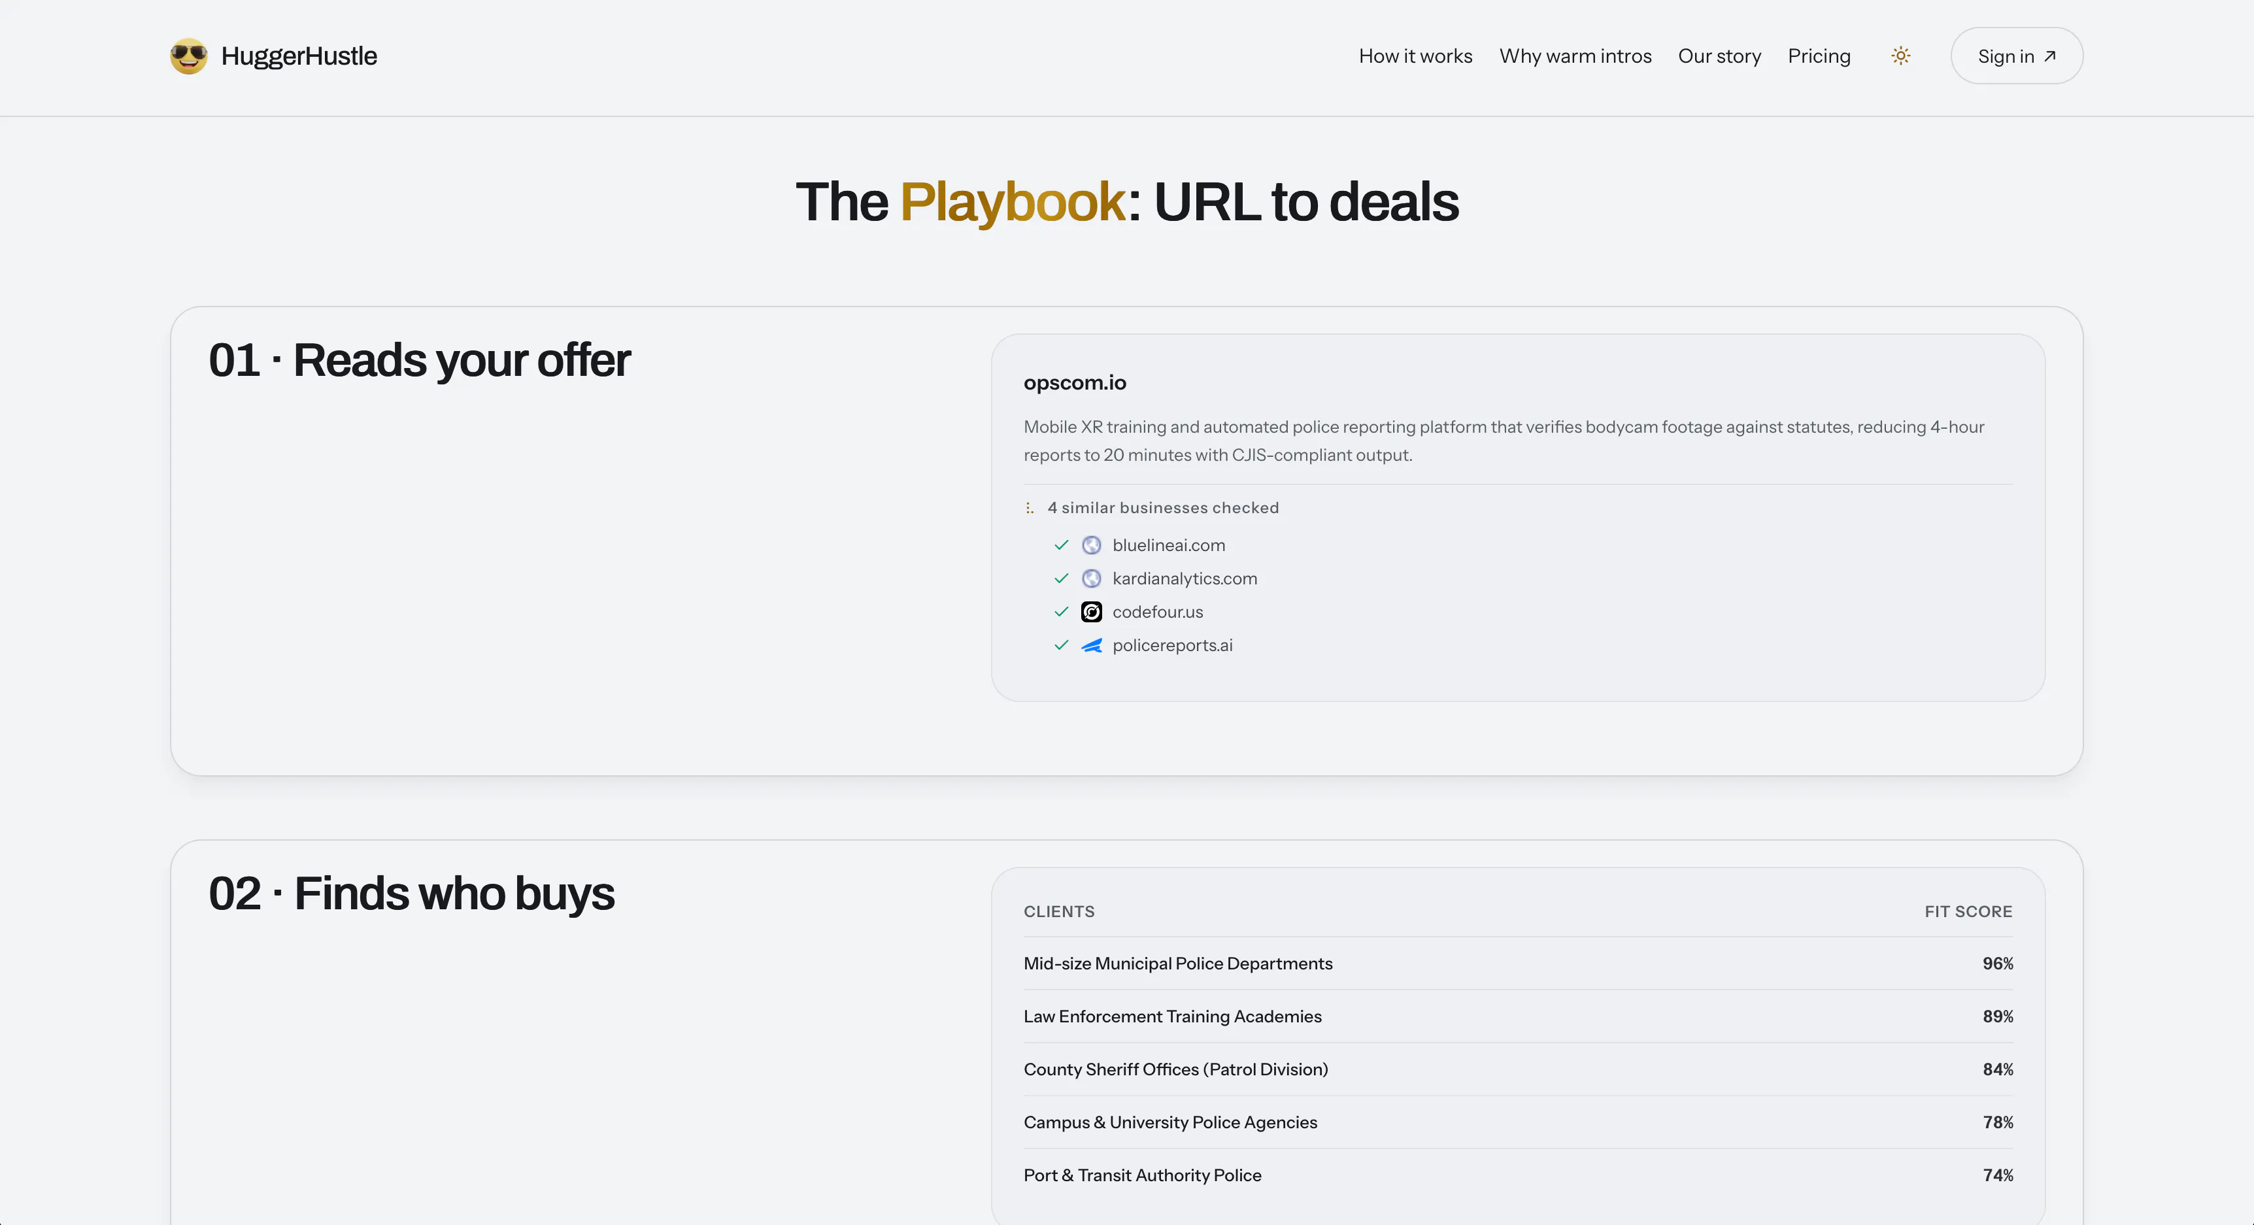Open the Pricing nav link
Screen dimensions: 2254x1225
[1819, 56]
